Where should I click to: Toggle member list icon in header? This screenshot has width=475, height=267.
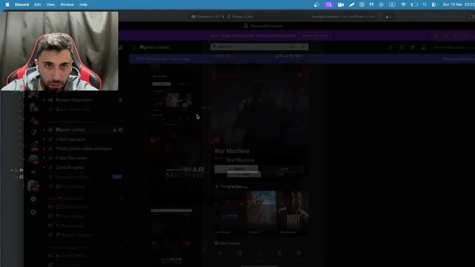[x=424, y=47]
